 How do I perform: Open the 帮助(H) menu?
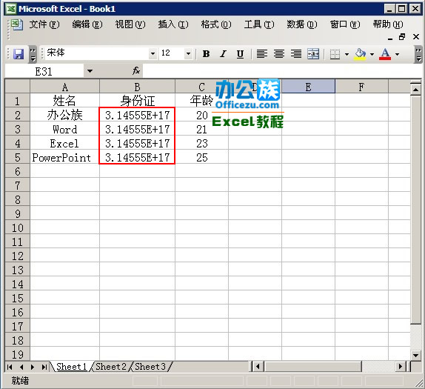[x=388, y=24]
